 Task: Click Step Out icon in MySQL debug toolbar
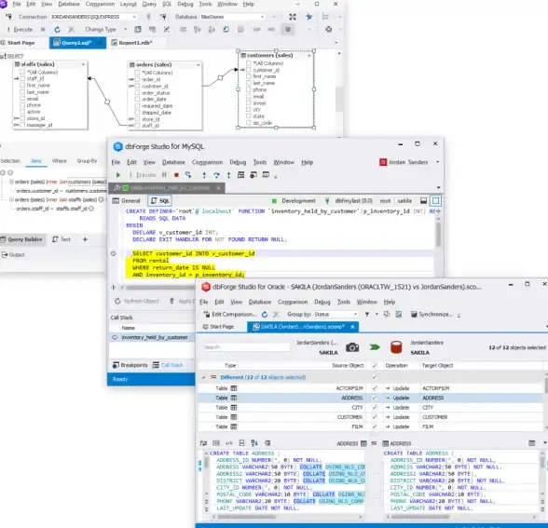(228, 175)
